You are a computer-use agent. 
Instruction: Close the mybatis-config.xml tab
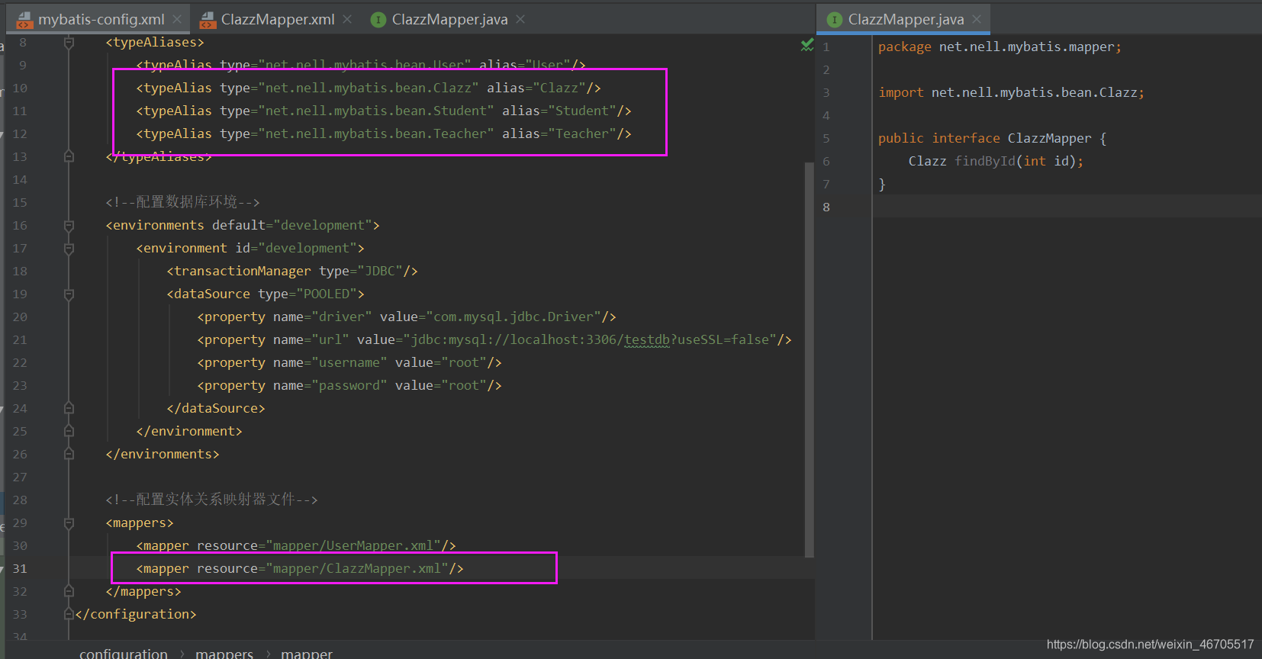pyautogui.click(x=177, y=19)
